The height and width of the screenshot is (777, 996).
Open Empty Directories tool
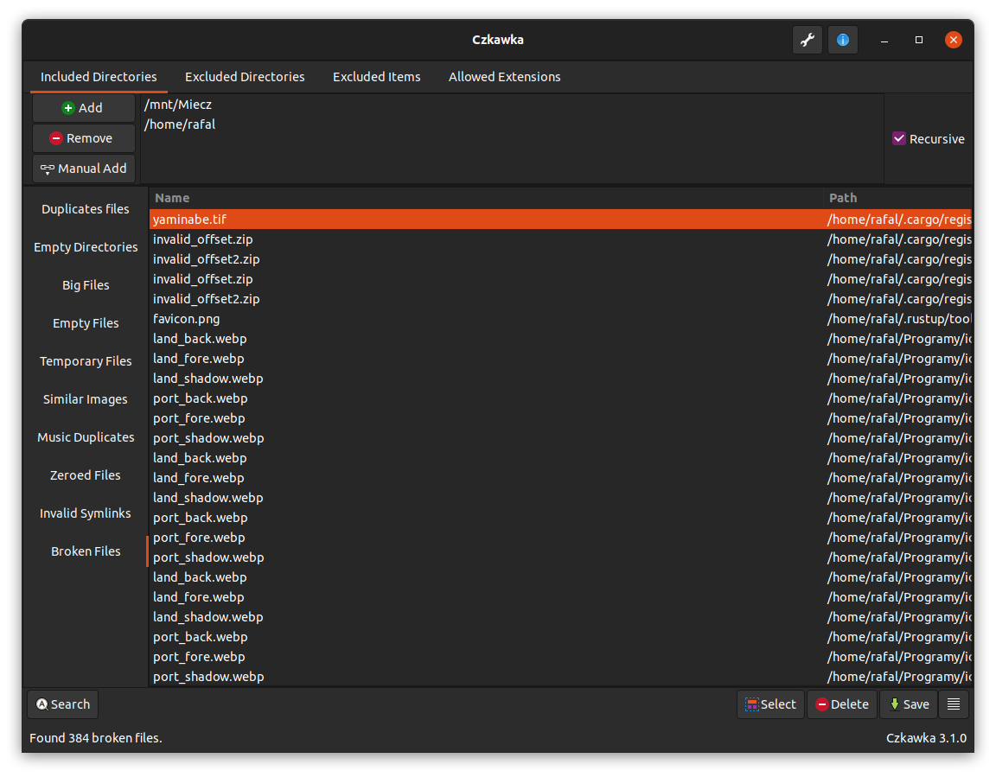85,247
